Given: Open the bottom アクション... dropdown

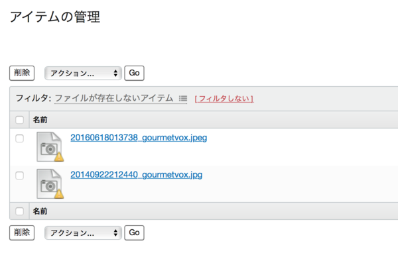Looking at the screenshot, I should 84,233.
